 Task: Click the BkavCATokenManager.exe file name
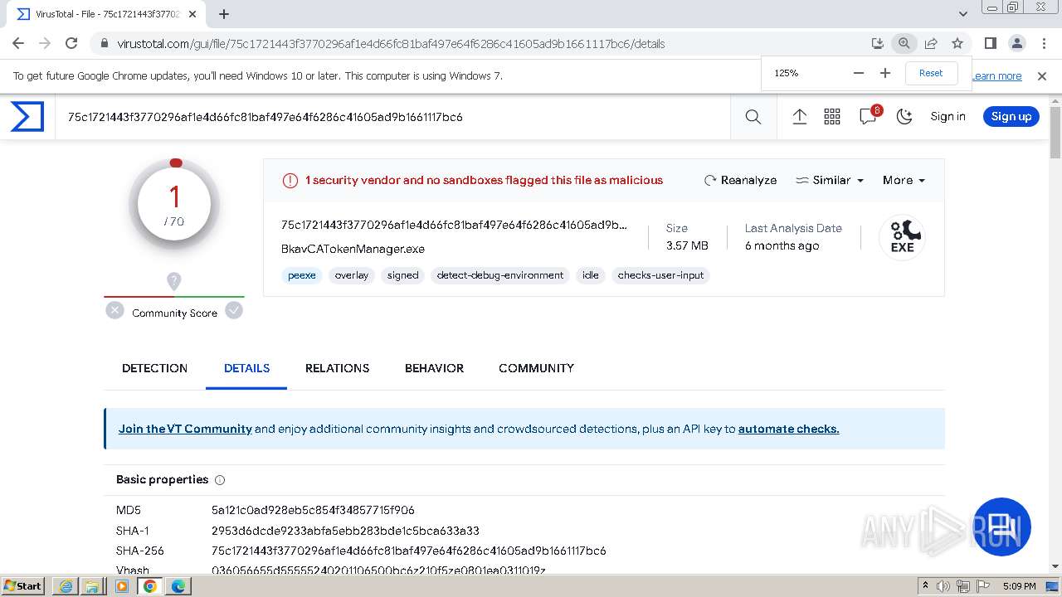[353, 249]
